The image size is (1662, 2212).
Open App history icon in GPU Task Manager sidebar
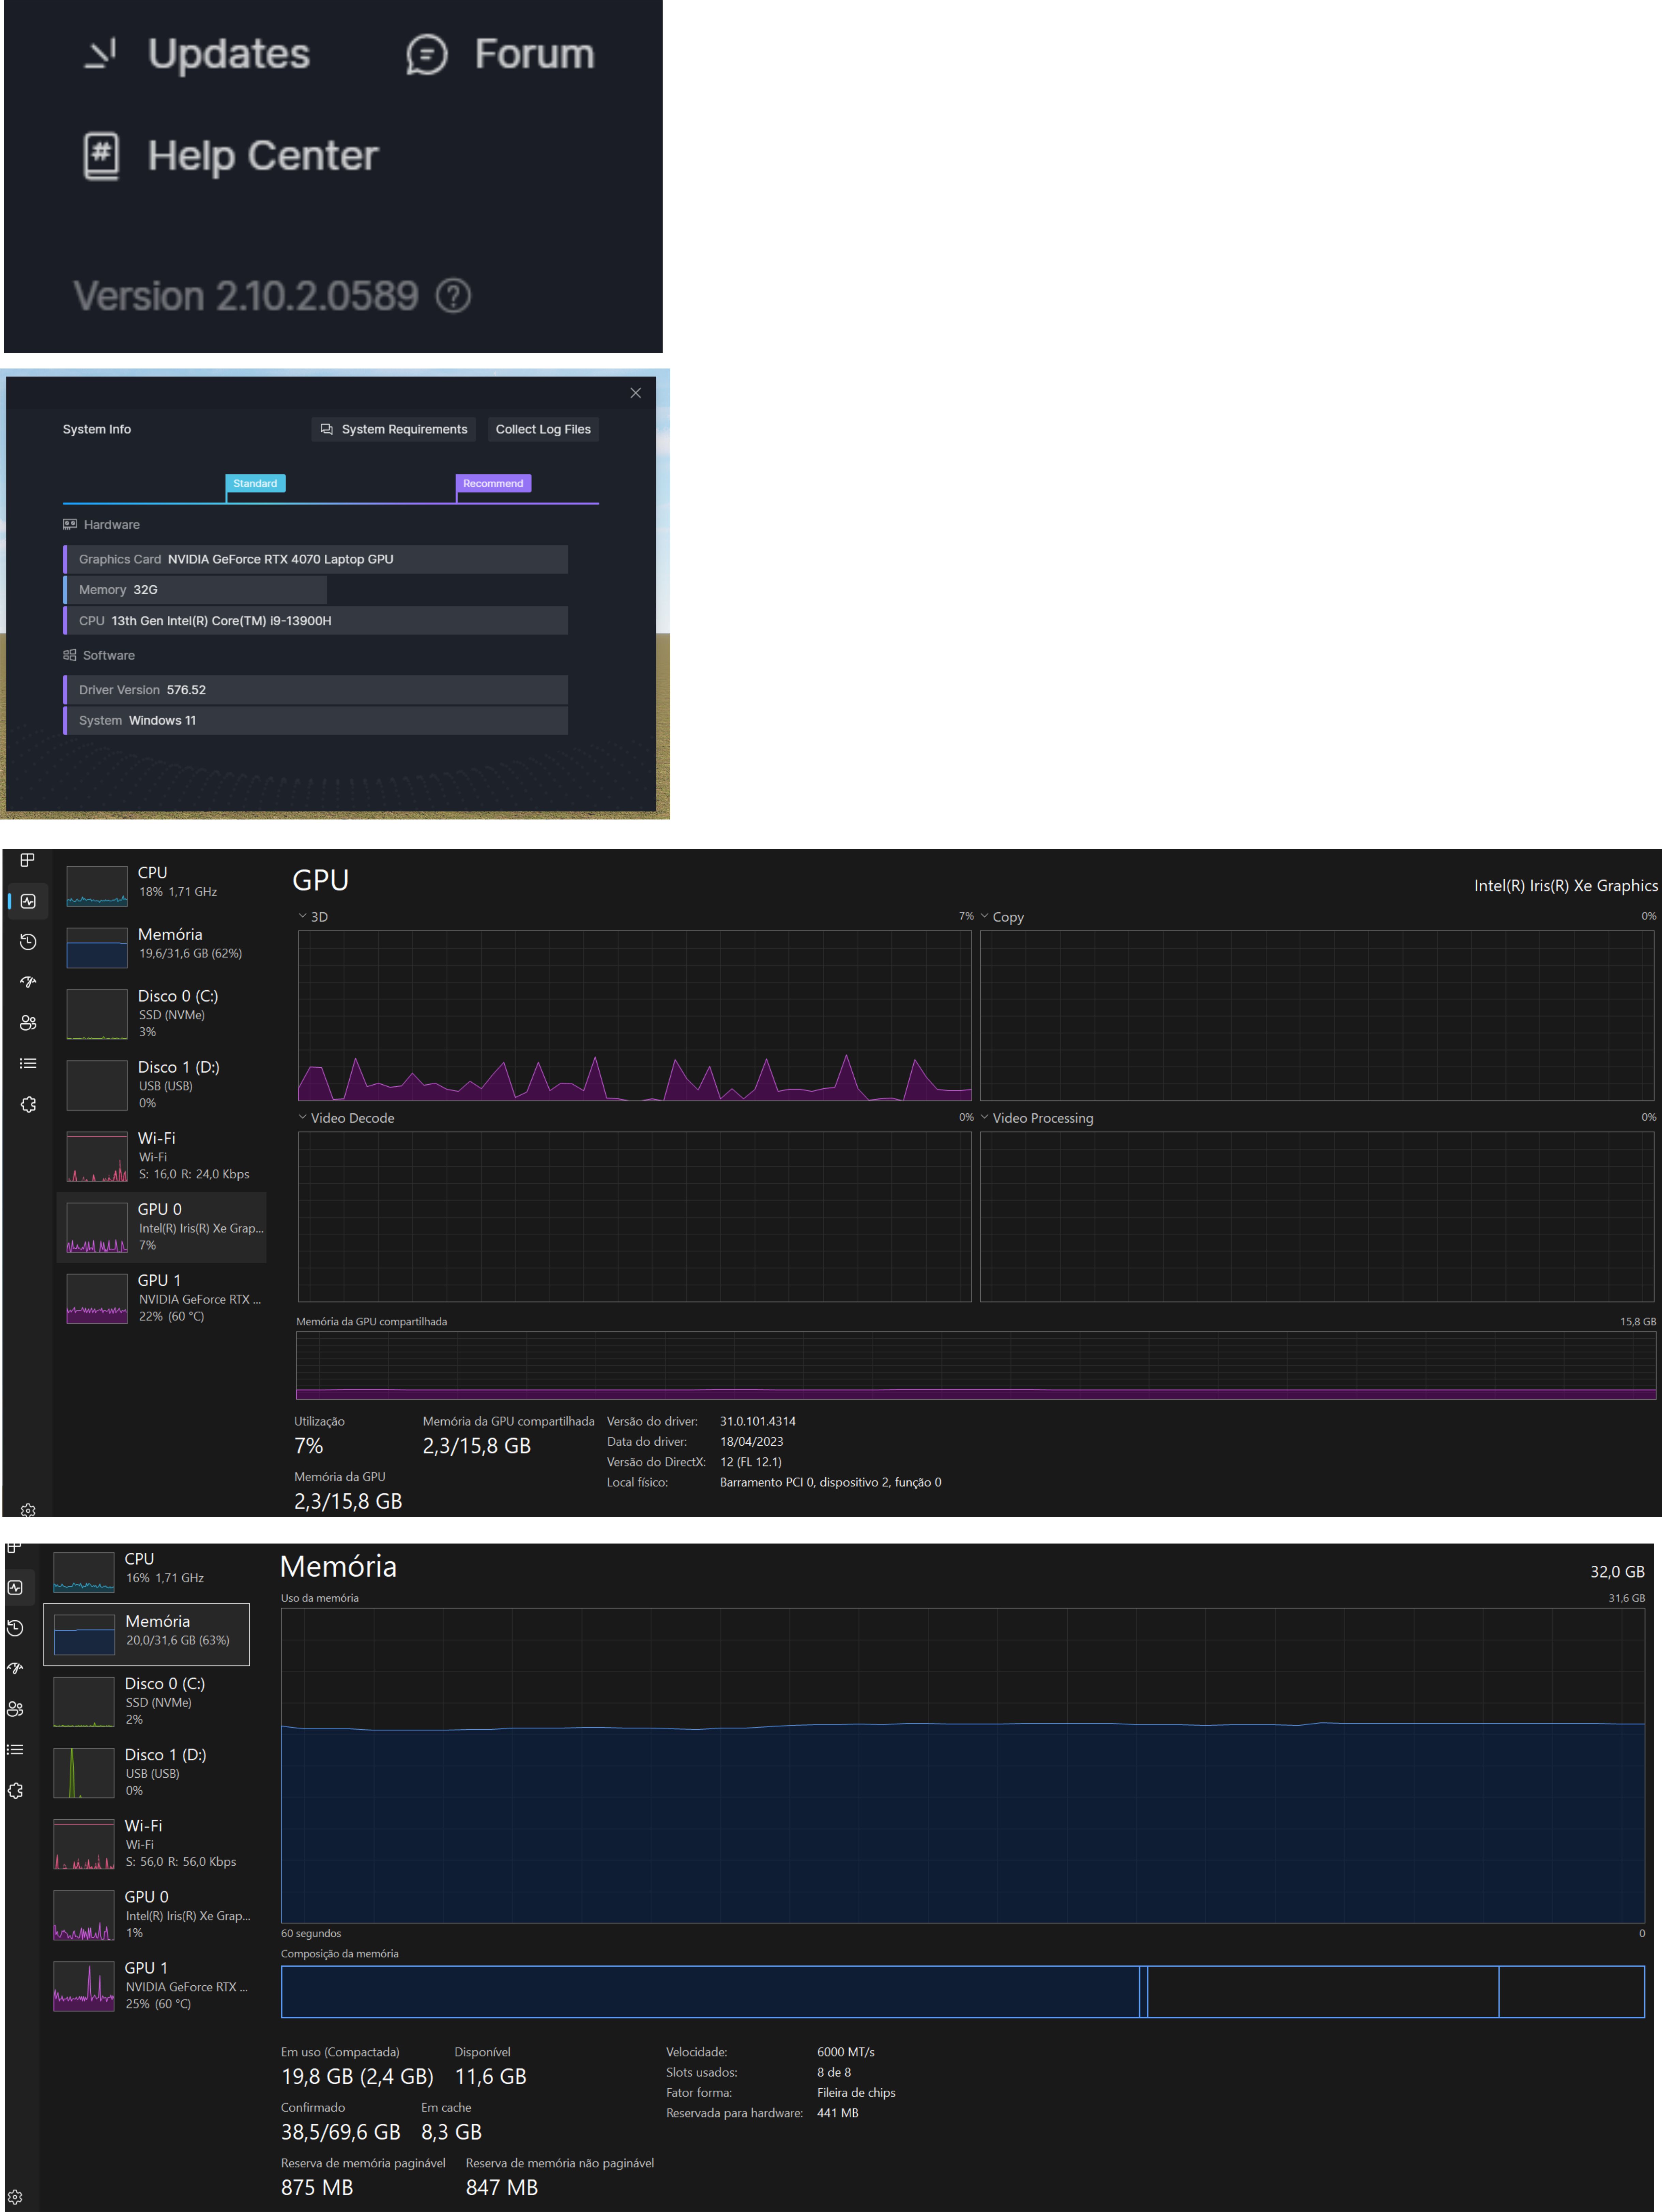click(x=28, y=942)
